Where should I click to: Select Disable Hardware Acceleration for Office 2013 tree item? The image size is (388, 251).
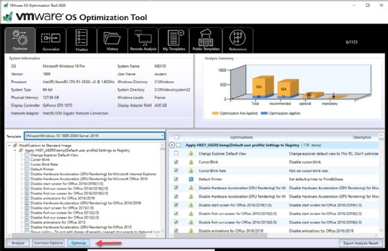(x=81, y=227)
